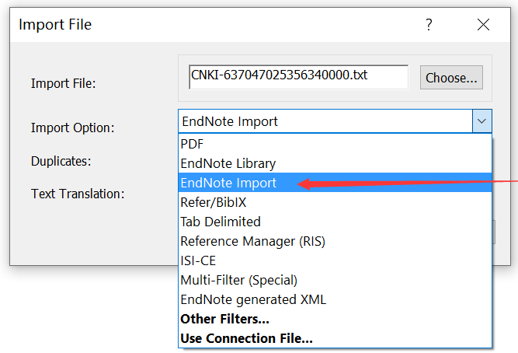Click Use Connection File... entry
Image resolution: width=518 pixels, height=353 pixels.
[x=246, y=338]
